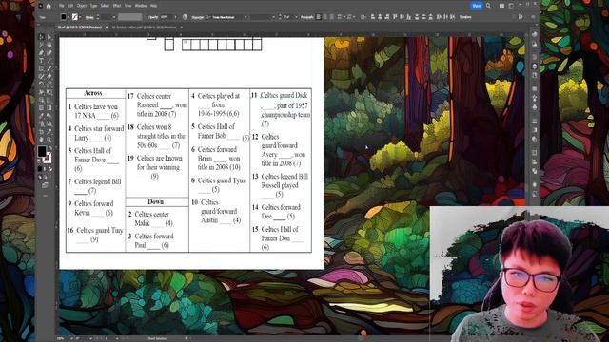609x342 pixels.
Task: Click the black fill swatch in toolbox
Action: [42, 151]
